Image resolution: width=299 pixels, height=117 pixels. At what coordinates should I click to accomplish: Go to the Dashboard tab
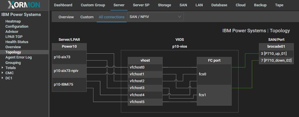click(x=63, y=5)
